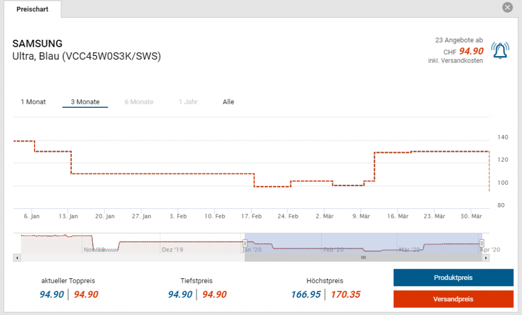Select the 3 Monate time range
This screenshot has height=315, width=522.
coord(85,102)
